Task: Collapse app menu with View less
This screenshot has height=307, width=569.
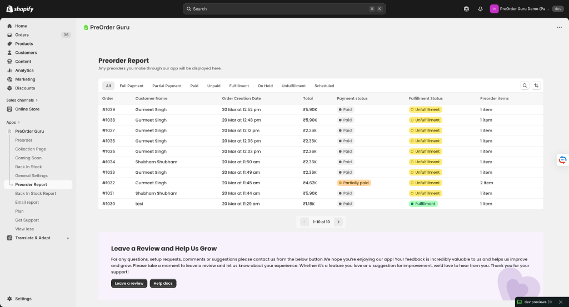Action: click(24, 229)
